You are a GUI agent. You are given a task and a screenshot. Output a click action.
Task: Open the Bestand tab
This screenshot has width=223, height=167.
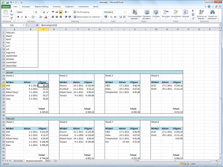(x=6, y=7)
